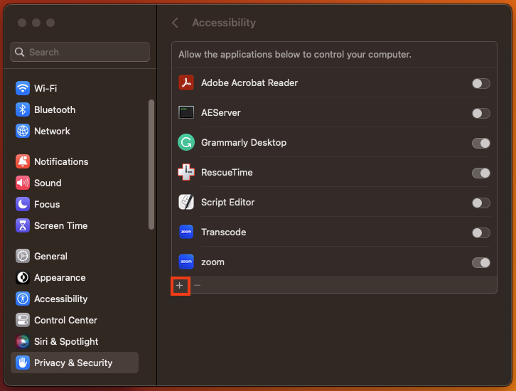Image resolution: width=516 pixels, height=391 pixels.
Task: Click the Appearance icon in sidebar
Action: 22,277
